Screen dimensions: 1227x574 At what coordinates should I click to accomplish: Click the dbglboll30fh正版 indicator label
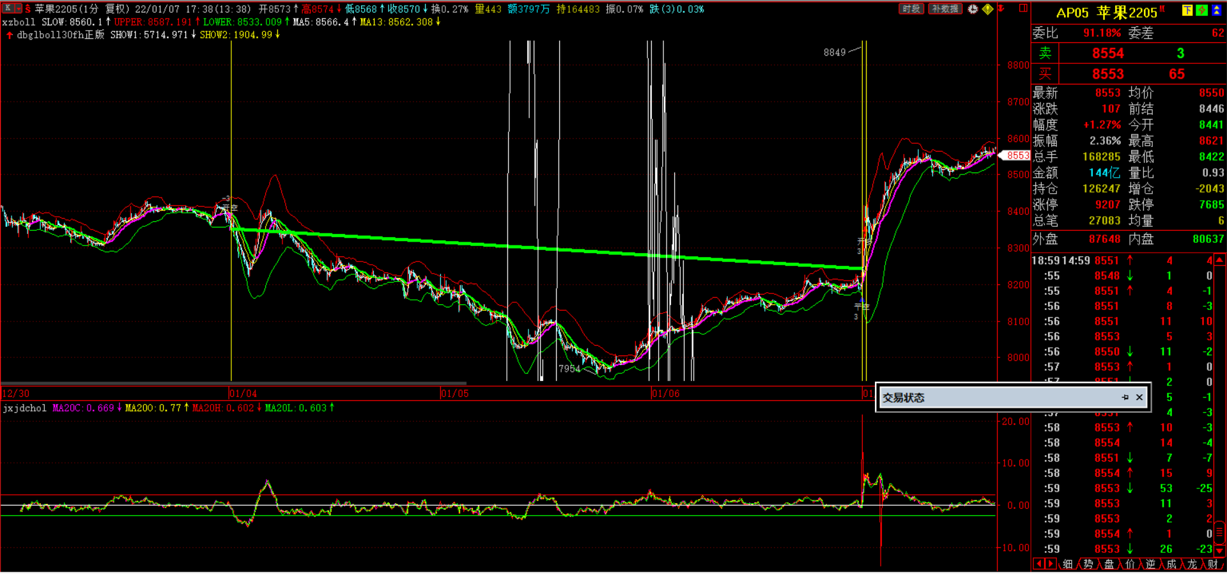pyautogui.click(x=61, y=35)
